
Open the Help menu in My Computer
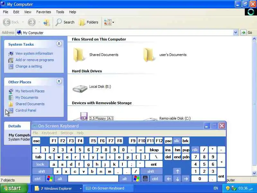[x=73, y=12]
